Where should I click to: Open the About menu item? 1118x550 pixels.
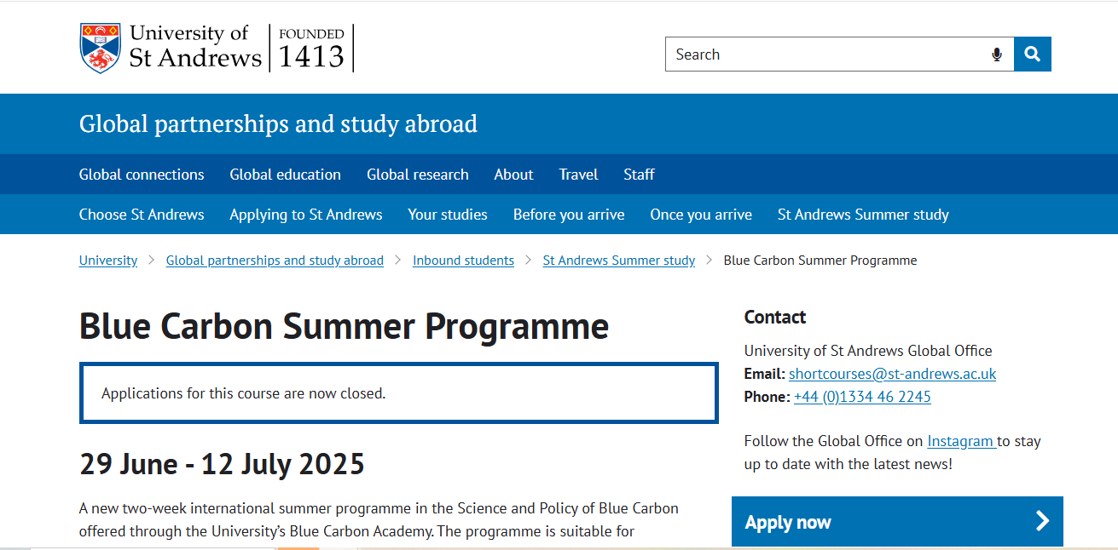[x=513, y=175]
